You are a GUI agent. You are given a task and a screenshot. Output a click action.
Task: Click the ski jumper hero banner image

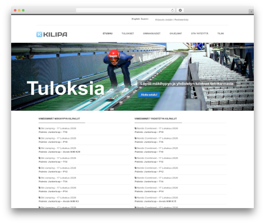click(x=132, y=77)
